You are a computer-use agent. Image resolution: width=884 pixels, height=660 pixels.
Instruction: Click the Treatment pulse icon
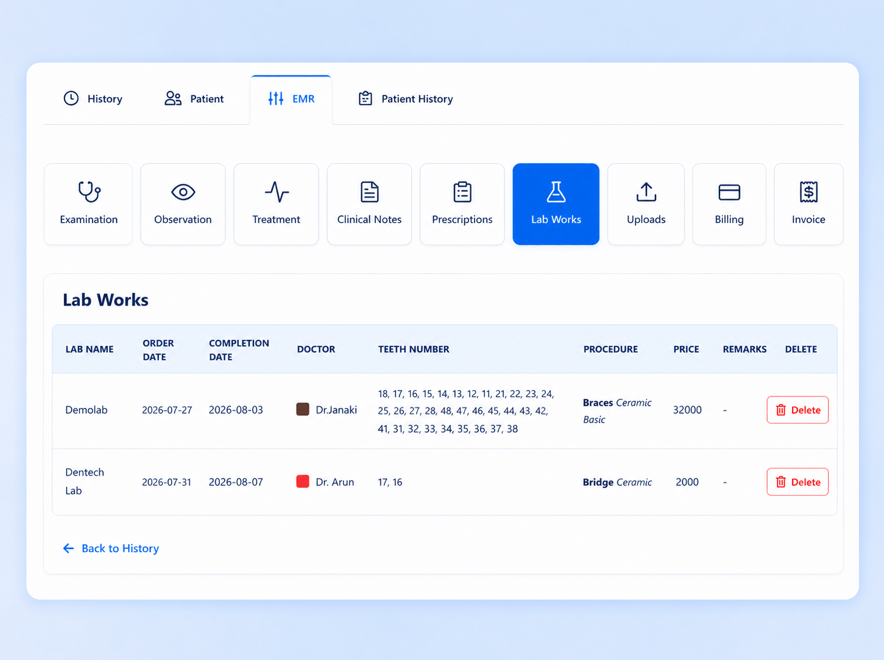click(277, 192)
